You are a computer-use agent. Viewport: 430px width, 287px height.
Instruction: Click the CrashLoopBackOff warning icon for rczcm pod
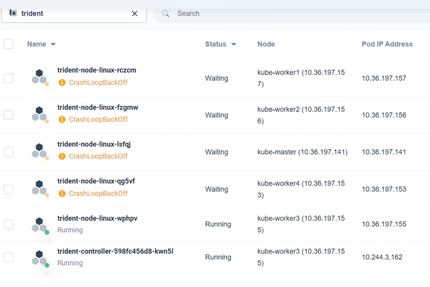click(62, 83)
